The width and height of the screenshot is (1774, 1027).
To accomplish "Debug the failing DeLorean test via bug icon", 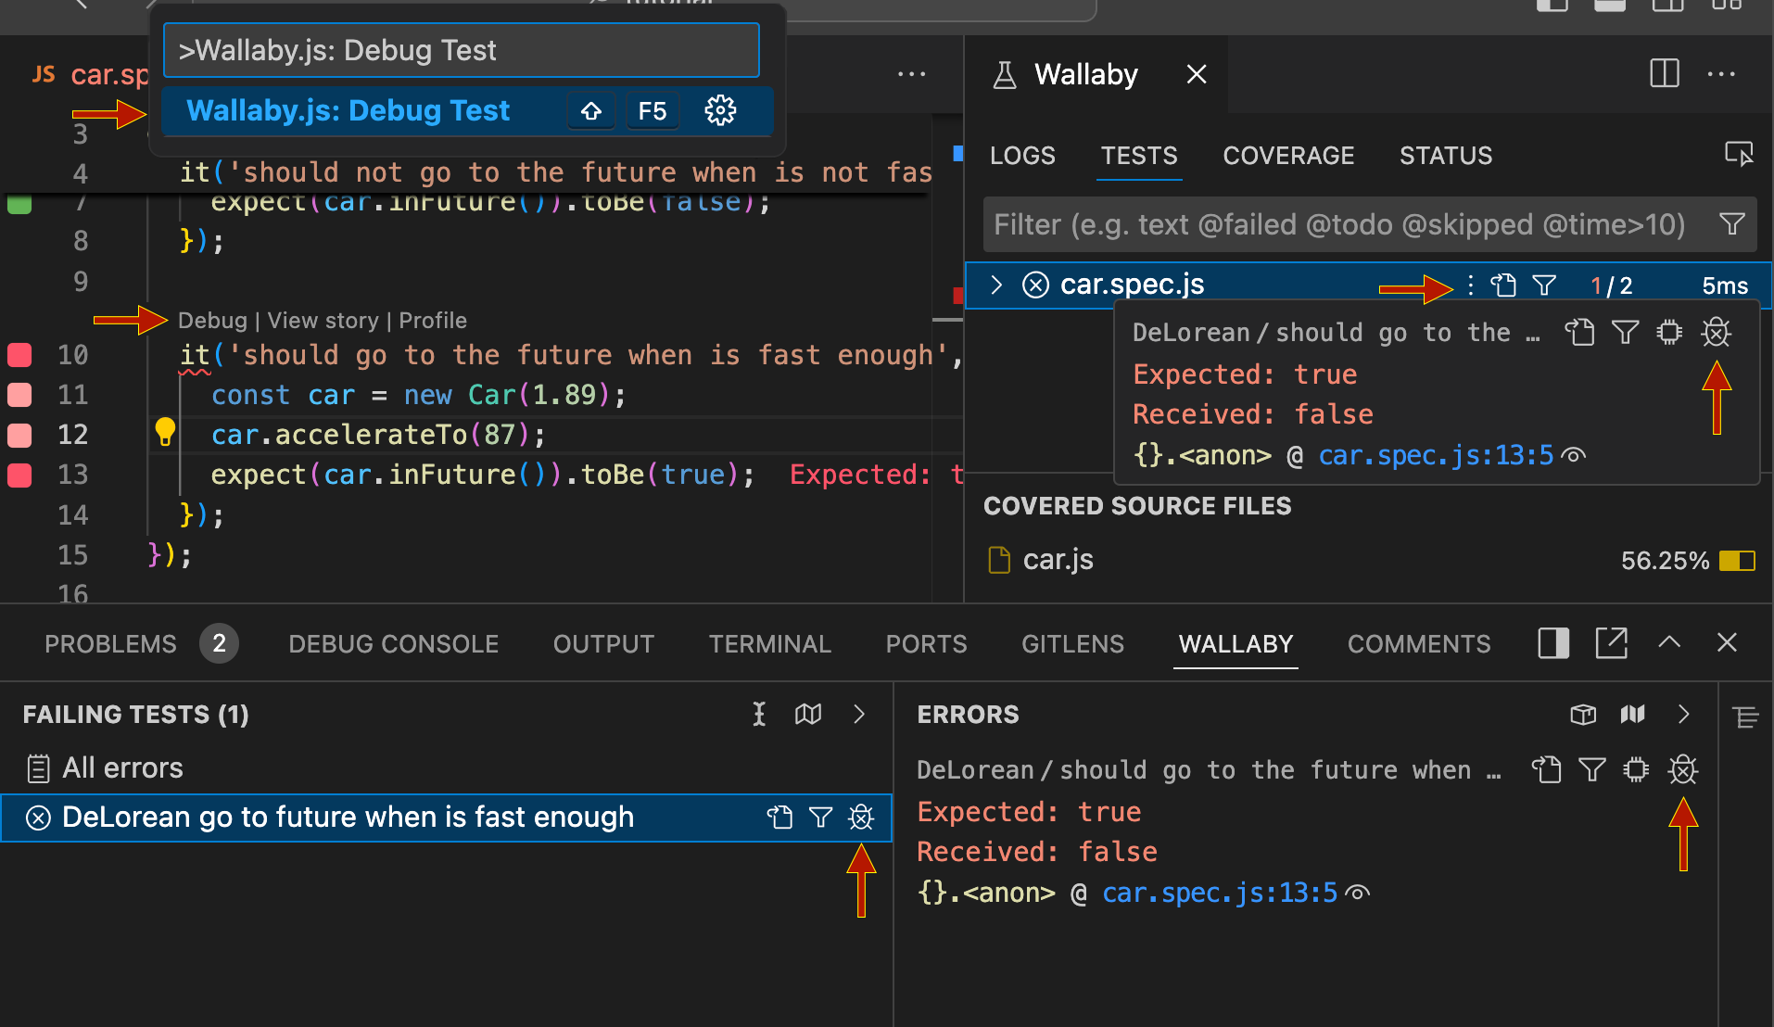I will 861,817.
